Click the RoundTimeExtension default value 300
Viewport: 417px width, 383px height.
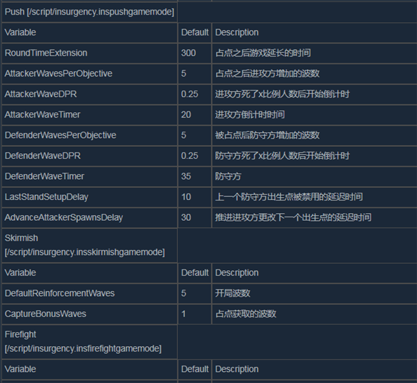(188, 53)
